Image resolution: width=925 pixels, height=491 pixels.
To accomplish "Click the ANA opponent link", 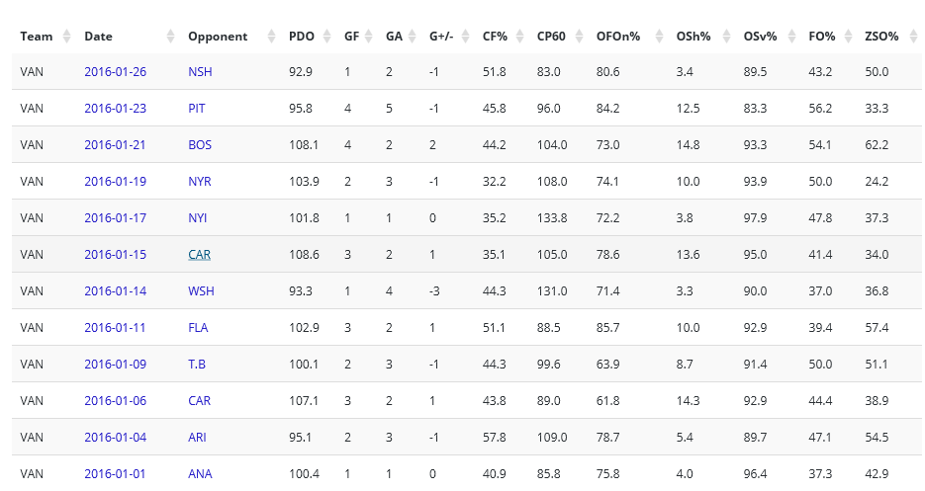I will (200, 473).
